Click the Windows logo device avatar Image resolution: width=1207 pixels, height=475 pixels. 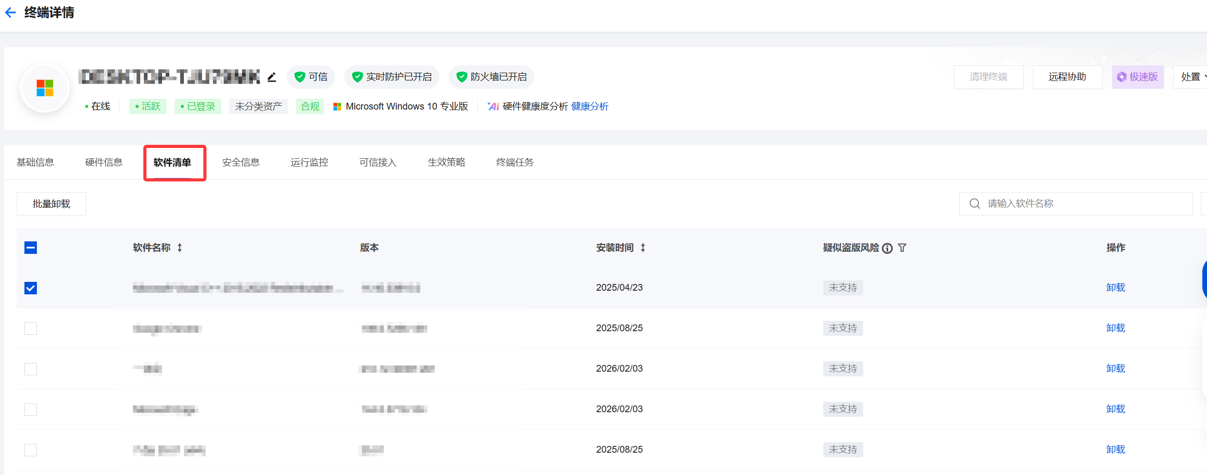[x=45, y=88]
